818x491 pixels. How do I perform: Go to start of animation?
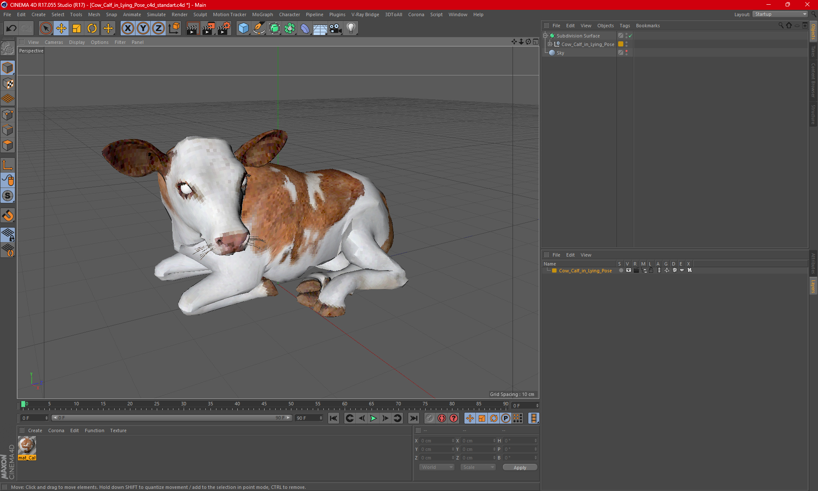pyautogui.click(x=334, y=418)
